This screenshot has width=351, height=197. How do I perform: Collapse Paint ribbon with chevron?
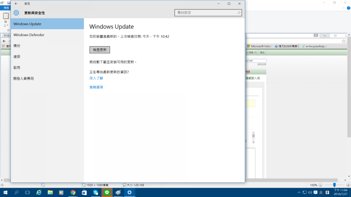tap(344, 8)
